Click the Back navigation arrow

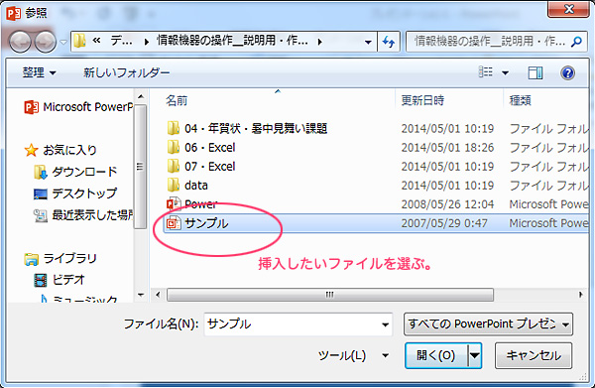[20, 42]
